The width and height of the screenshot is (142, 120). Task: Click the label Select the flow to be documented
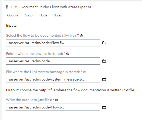click(x=41, y=35)
